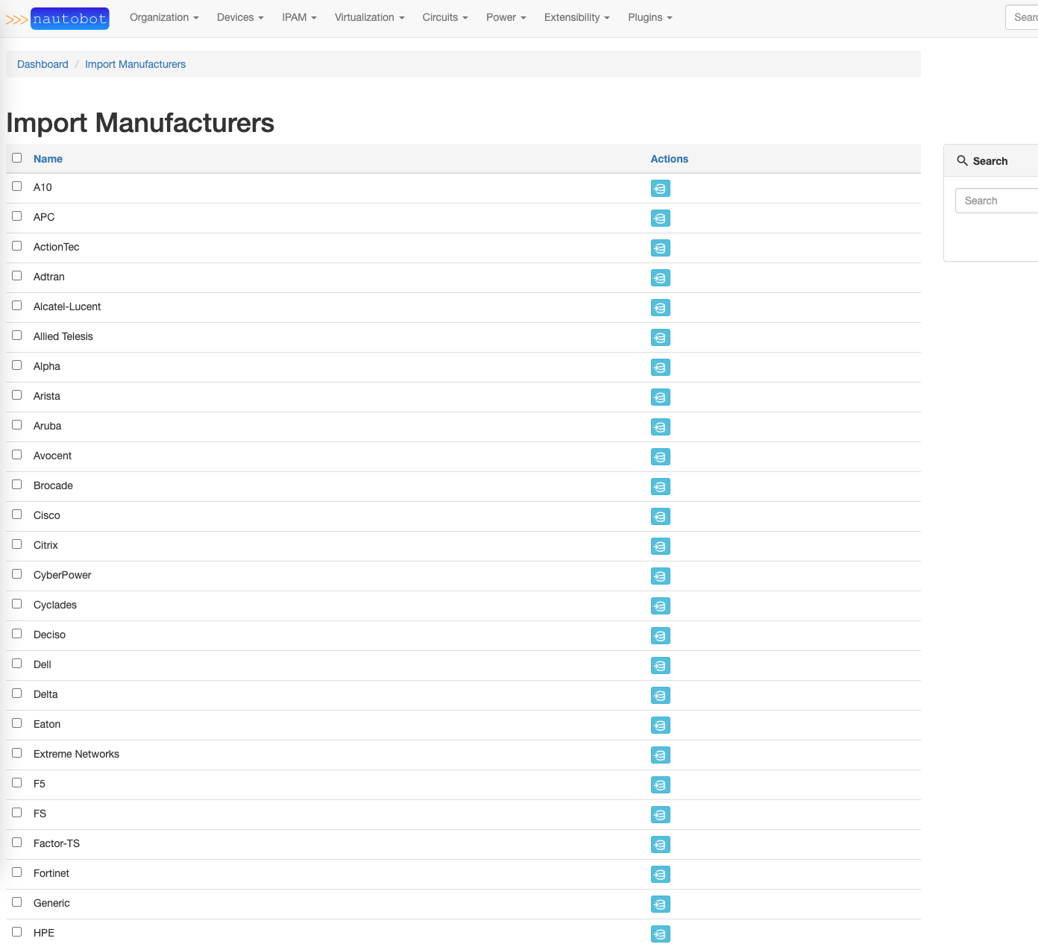The image size is (1038, 947).
Task: Expand the IPAM dropdown menu
Action: [299, 17]
